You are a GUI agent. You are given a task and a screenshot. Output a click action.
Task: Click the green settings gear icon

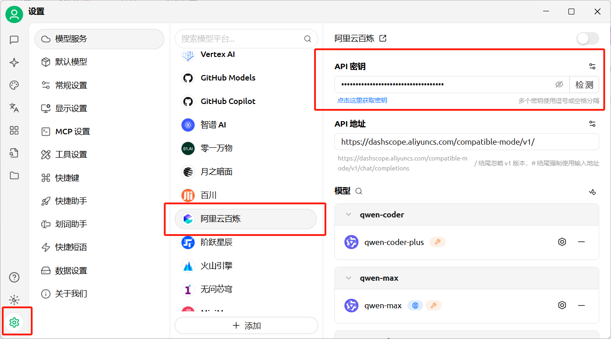tap(14, 322)
